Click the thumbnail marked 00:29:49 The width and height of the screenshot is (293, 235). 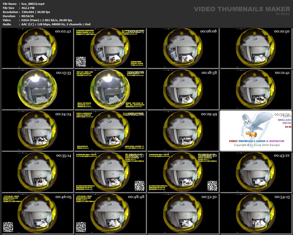[183, 131]
